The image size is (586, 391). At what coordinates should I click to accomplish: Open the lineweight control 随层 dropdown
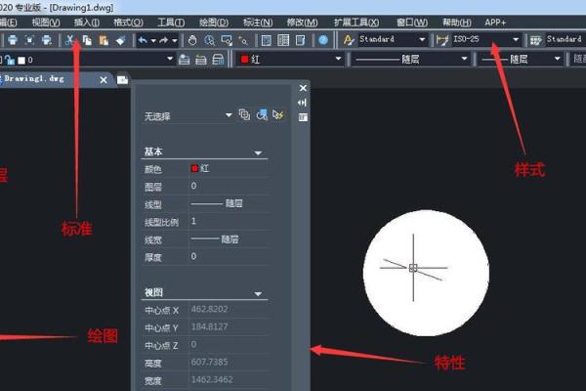tap(558, 59)
